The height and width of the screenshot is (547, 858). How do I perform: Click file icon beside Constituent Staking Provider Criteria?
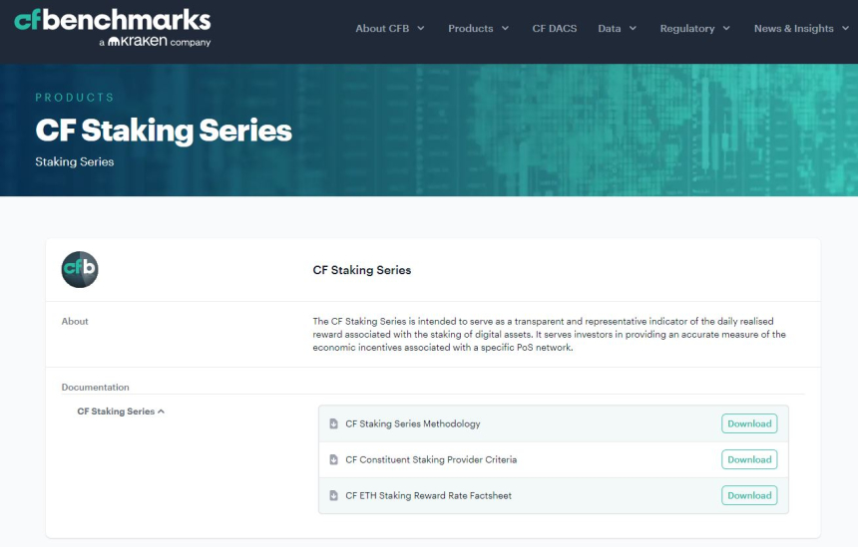(x=334, y=459)
